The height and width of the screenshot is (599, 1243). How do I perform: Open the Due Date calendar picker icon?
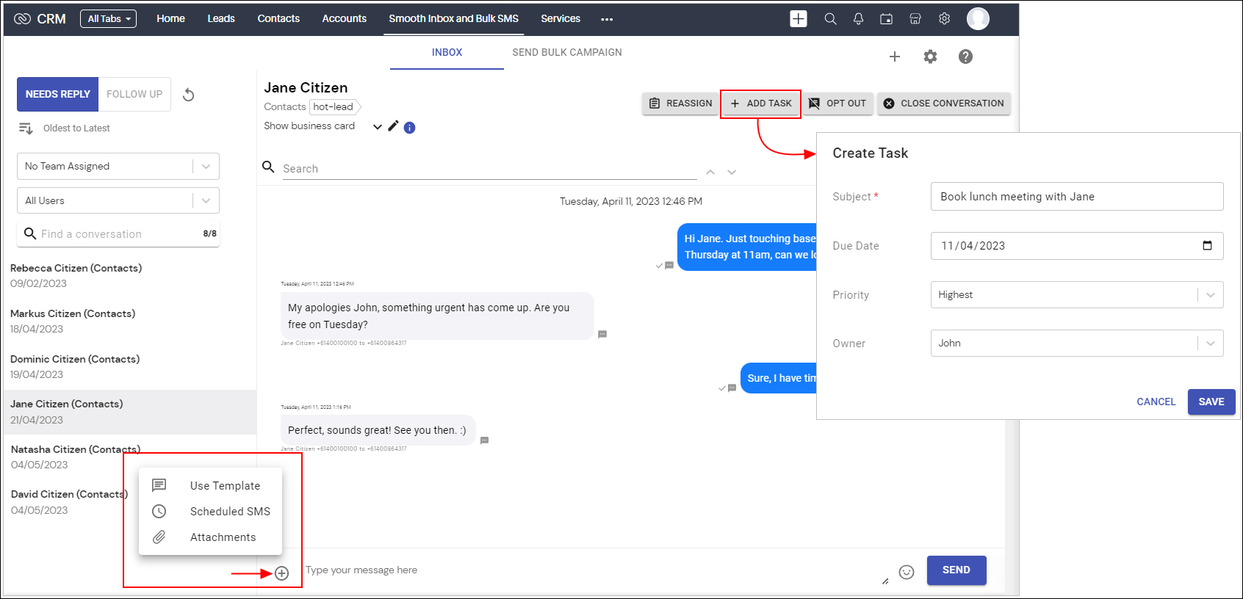pos(1207,245)
